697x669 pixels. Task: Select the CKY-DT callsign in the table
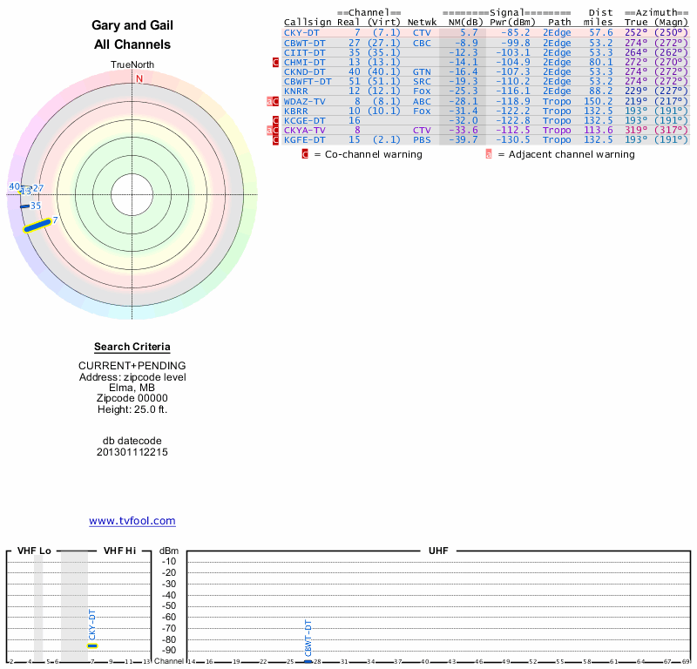301,32
